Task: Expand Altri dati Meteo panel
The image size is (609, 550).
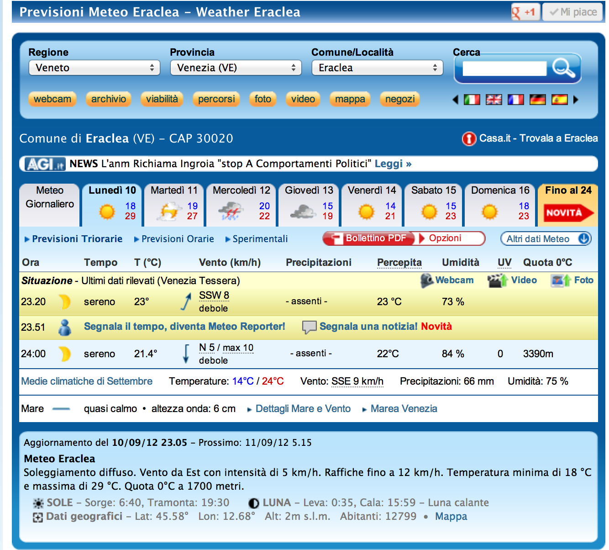Action: coord(546,239)
